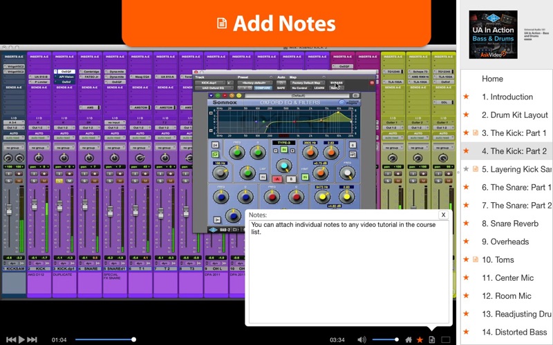Open note icon beside The Kick: Part 1
Viewport: 553px width, 345px height.
coord(476,132)
